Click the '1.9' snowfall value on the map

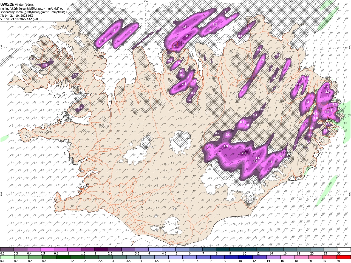pyautogui.click(x=226, y=146)
